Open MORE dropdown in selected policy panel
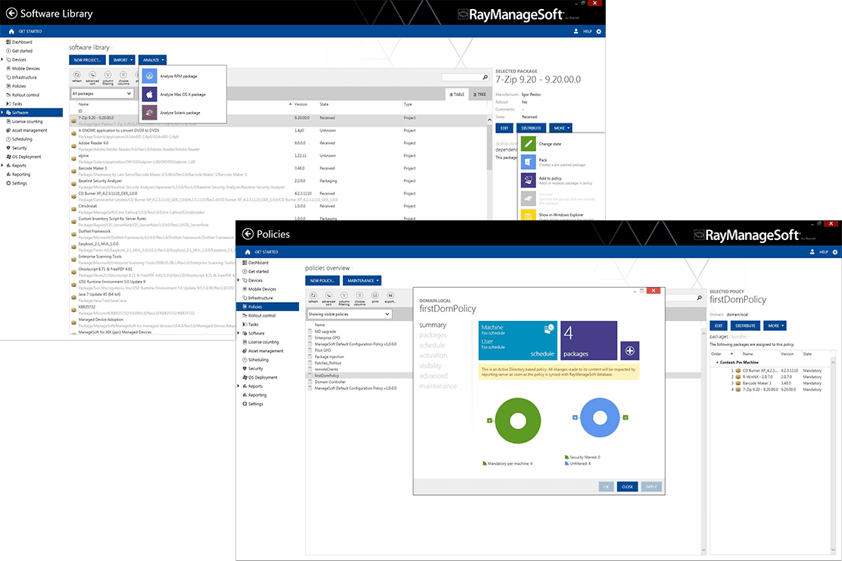 coord(775,326)
